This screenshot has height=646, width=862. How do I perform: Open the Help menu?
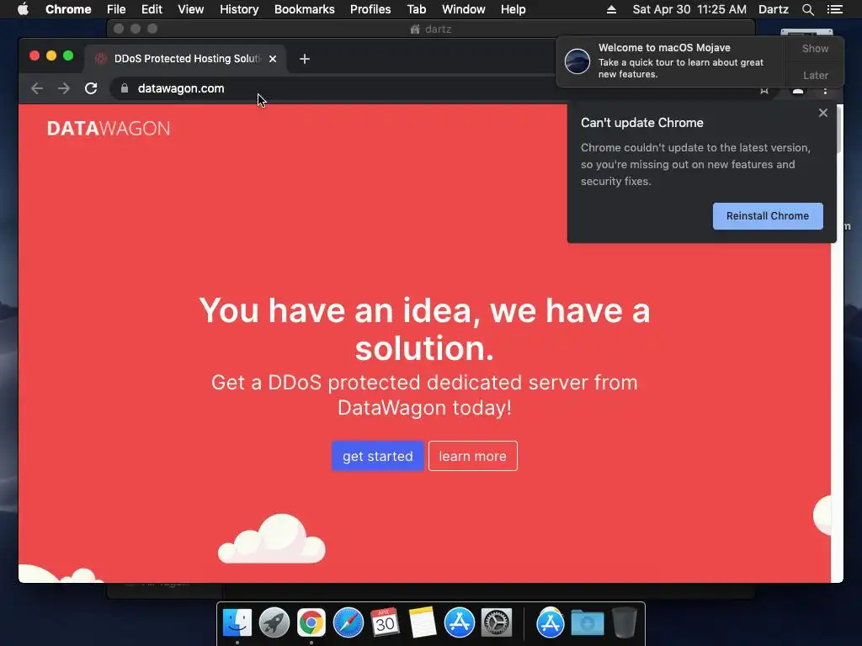pyautogui.click(x=513, y=9)
